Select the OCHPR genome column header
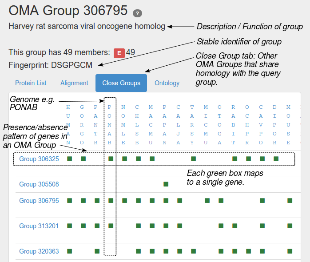Screen dimensions: 310x262 tap(247, 125)
